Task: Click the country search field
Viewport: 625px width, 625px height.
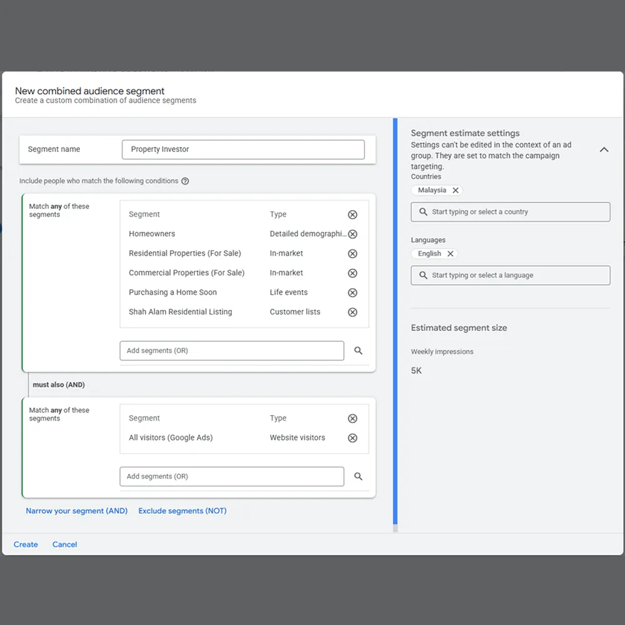Action: click(510, 212)
